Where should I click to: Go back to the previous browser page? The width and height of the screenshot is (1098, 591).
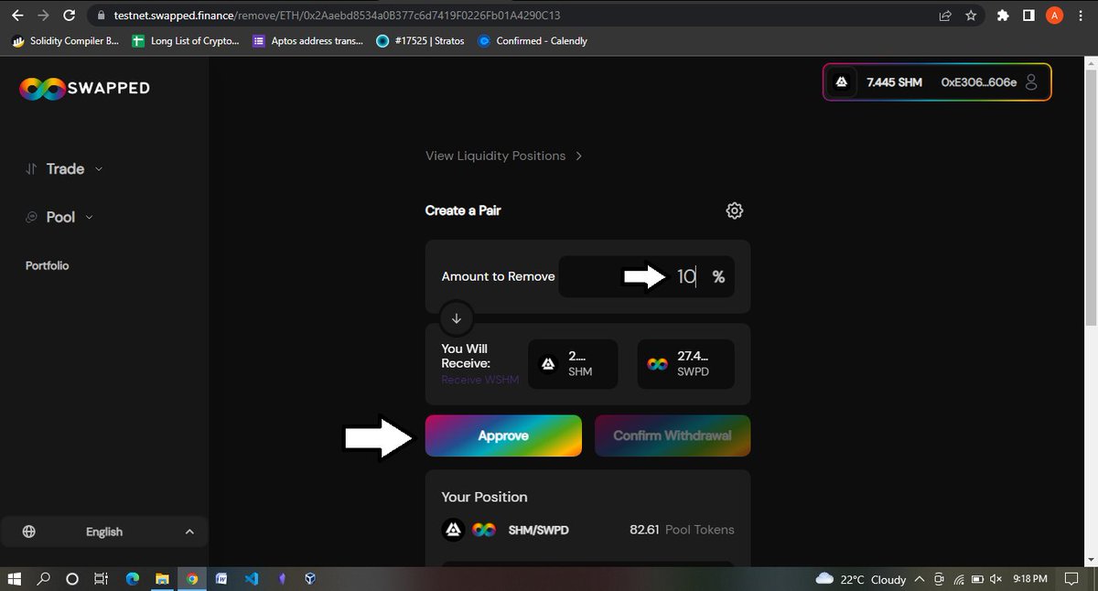[x=17, y=16]
